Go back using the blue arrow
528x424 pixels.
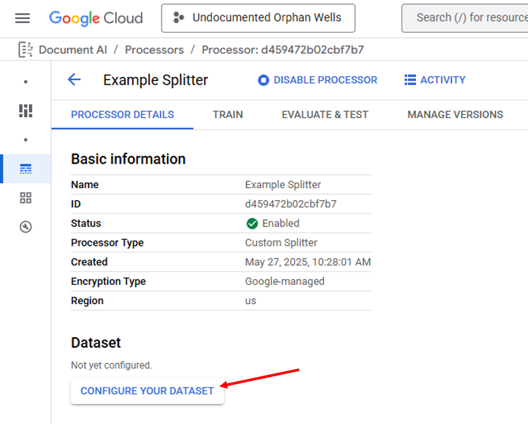(x=74, y=80)
